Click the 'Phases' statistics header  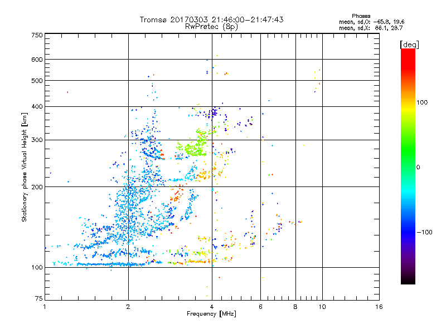(x=361, y=16)
